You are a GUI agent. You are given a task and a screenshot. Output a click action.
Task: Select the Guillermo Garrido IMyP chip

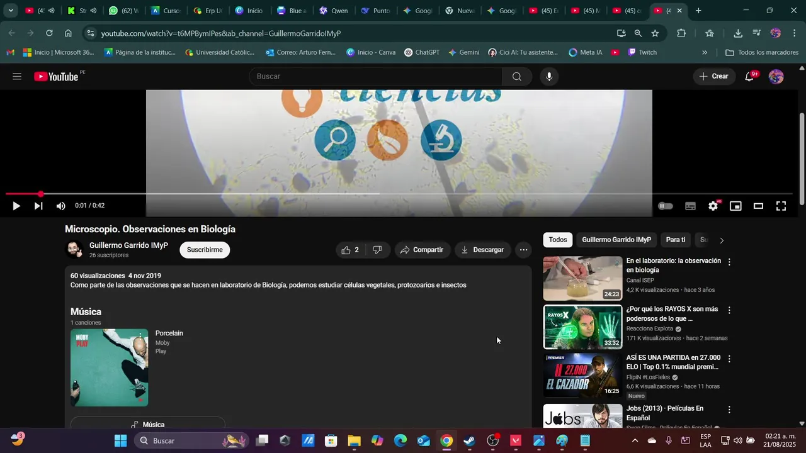(x=616, y=240)
